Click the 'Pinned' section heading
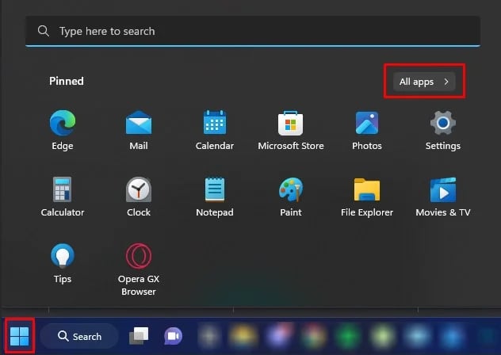 (x=67, y=81)
